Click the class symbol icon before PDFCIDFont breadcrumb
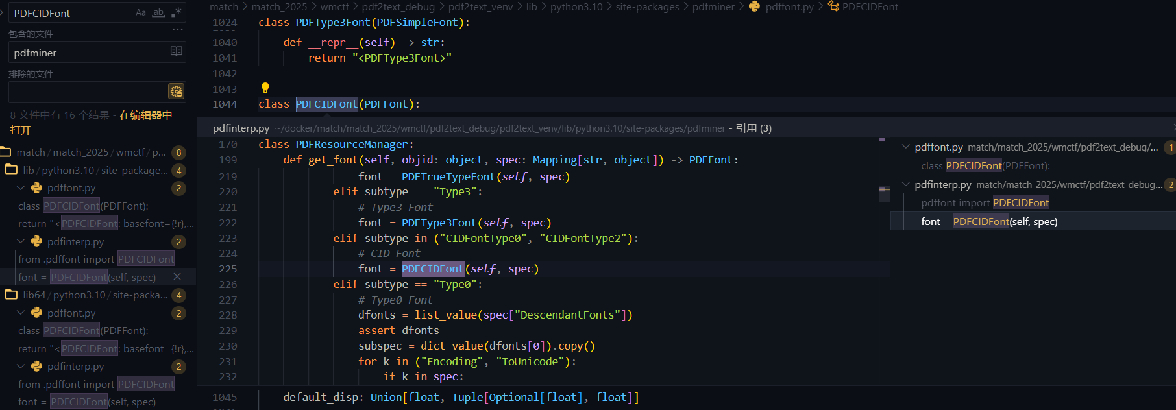1176x410 pixels. (833, 6)
